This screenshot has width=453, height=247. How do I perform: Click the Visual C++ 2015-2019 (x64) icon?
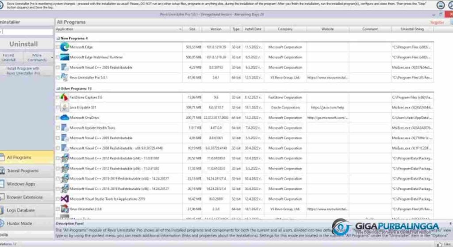pos(65,178)
